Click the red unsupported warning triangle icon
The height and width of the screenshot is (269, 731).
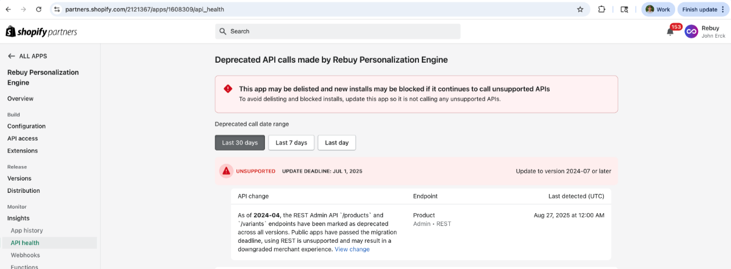[227, 171]
